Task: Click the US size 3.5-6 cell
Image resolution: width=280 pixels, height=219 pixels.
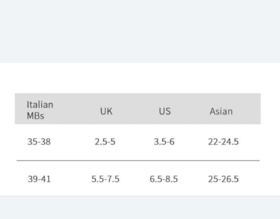Action: [x=164, y=142]
